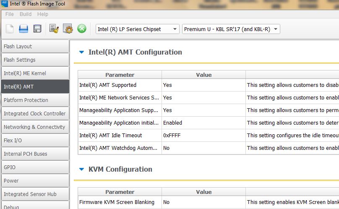Open the Help menu

43,14
